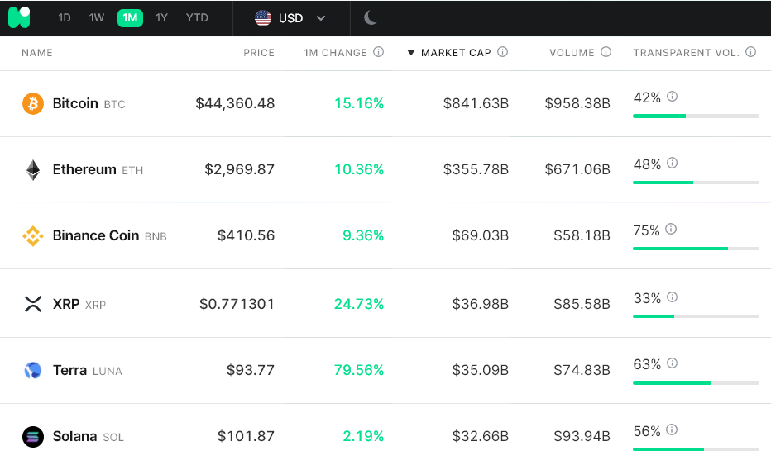Open the USD currency dropdown

tap(290, 17)
